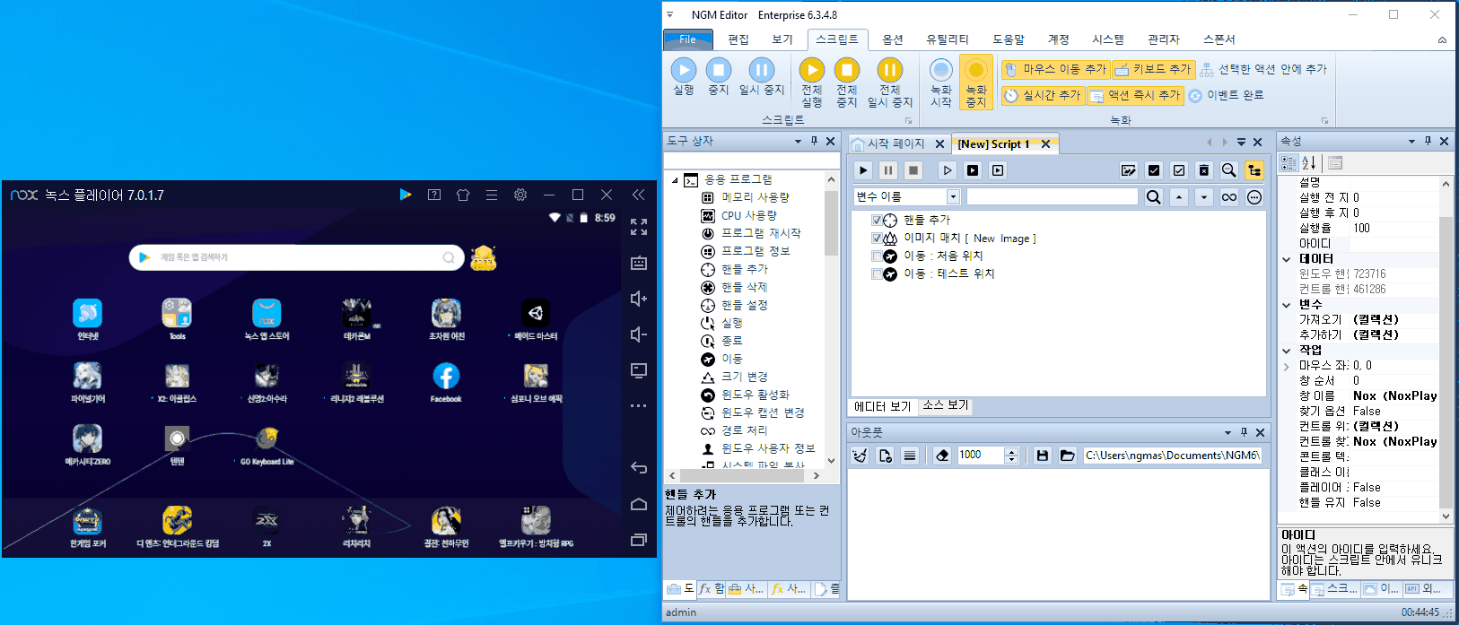The width and height of the screenshot is (1459, 625).
Task: Toggle checkbox for 이동 : 테스트 위치 row
Action: (x=878, y=274)
